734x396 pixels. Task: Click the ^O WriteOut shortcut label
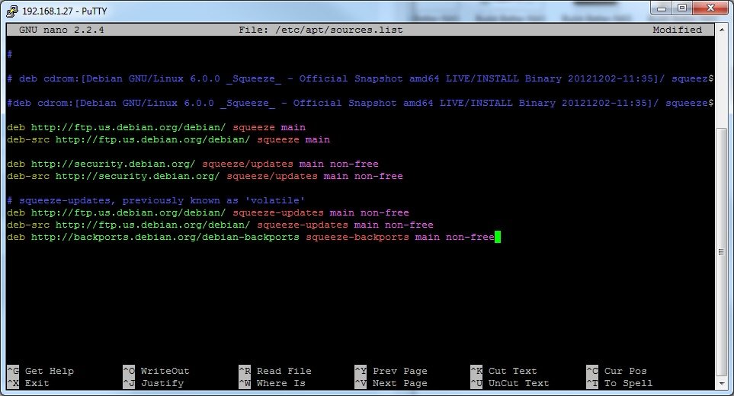(156, 371)
